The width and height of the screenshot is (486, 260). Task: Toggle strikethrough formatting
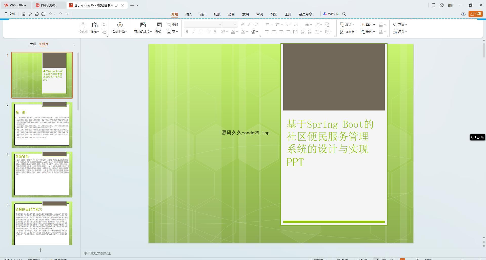[208, 32]
